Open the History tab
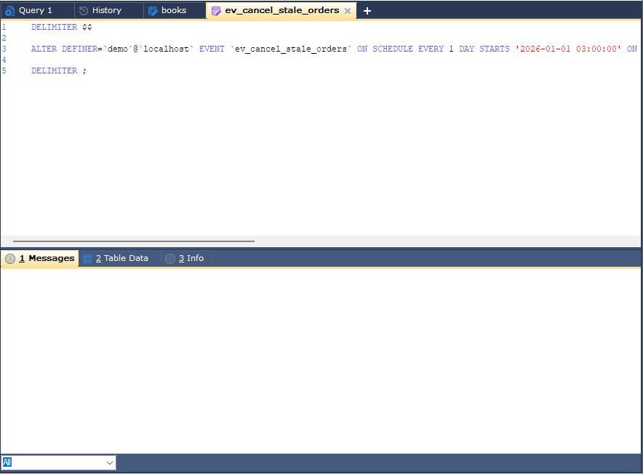 click(x=108, y=11)
